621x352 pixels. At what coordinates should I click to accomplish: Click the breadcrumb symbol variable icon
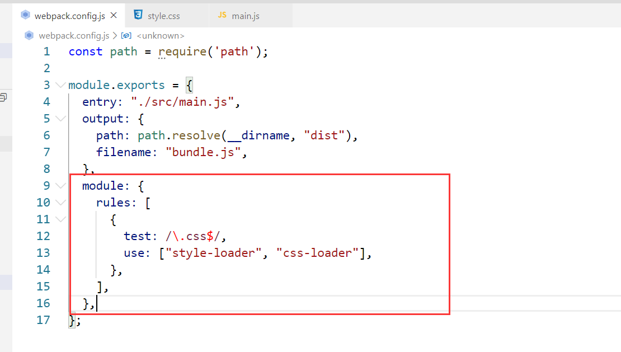tap(126, 36)
